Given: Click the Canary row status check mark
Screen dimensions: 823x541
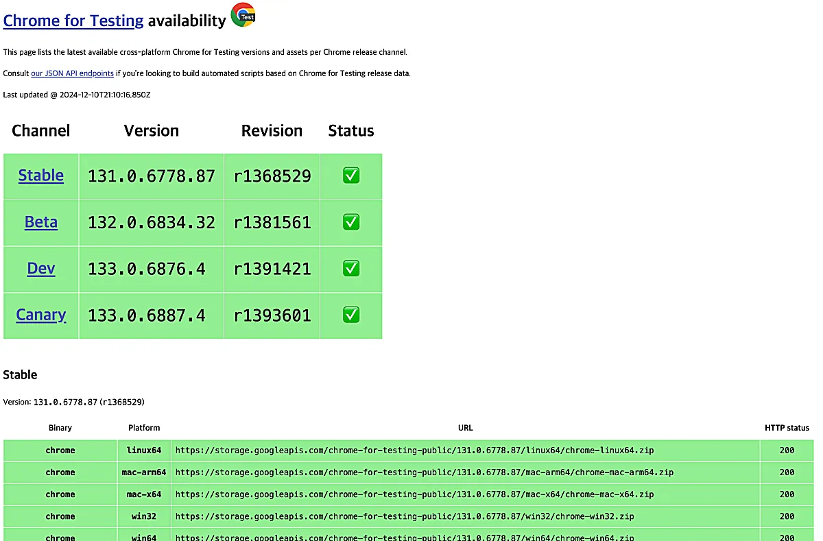Looking at the screenshot, I should [x=351, y=315].
